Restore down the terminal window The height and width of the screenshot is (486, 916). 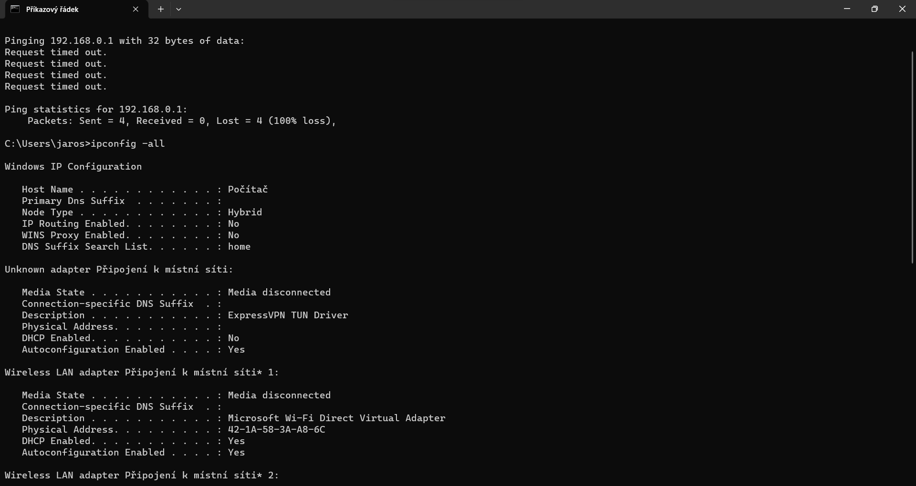click(x=874, y=9)
